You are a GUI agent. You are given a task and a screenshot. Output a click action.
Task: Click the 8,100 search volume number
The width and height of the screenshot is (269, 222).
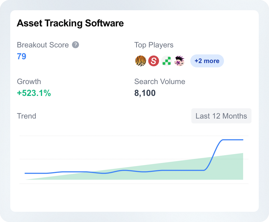click(x=145, y=93)
